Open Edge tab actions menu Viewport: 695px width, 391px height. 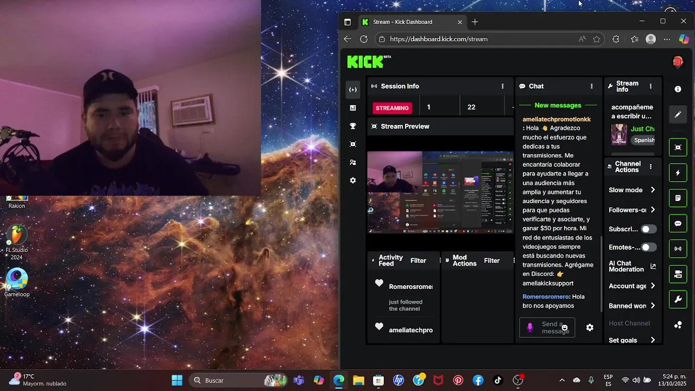(x=347, y=22)
